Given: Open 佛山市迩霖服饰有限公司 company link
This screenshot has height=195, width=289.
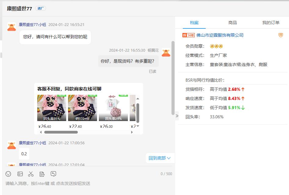Looking at the screenshot, I should point(220,35).
